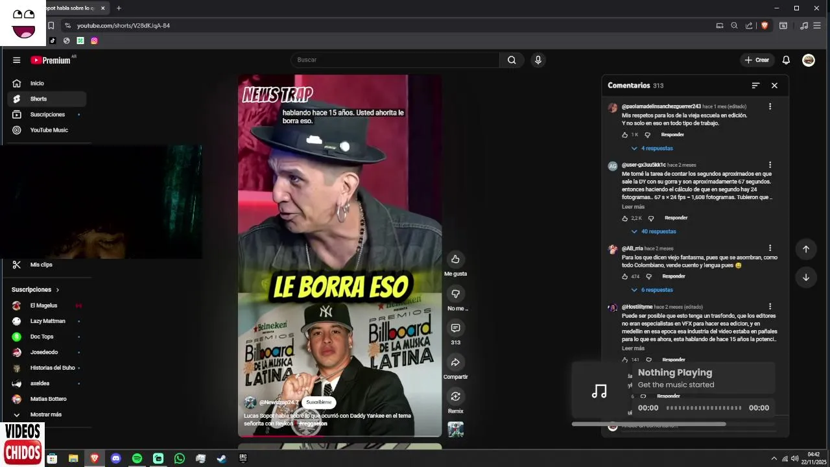The height and width of the screenshot is (467, 830).
Task: Open Doc Tops channel subscription
Action: [x=47, y=337]
